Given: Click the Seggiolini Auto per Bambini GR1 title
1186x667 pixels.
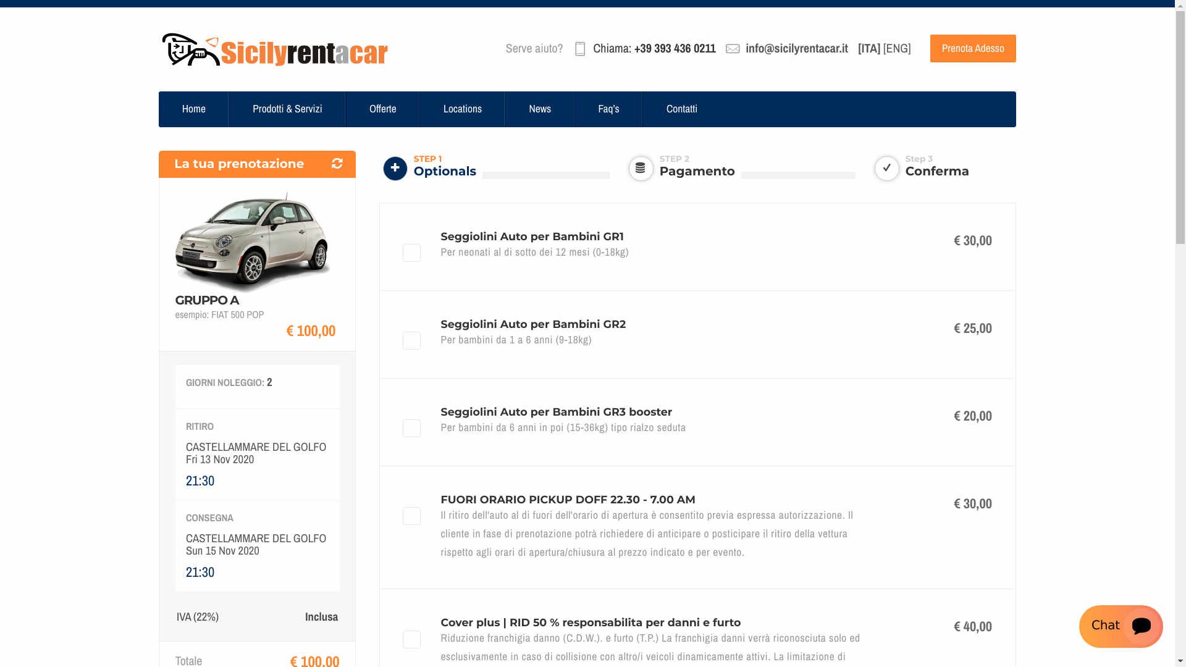Looking at the screenshot, I should click(x=532, y=237).
